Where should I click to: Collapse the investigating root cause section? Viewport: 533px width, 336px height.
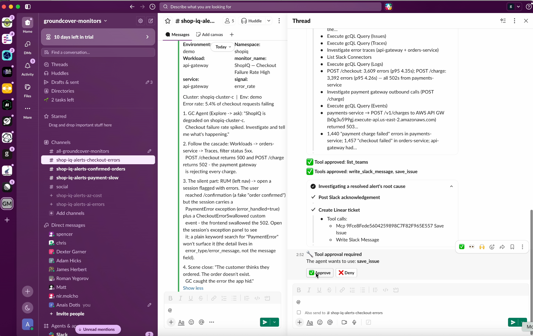click(451, 186)
